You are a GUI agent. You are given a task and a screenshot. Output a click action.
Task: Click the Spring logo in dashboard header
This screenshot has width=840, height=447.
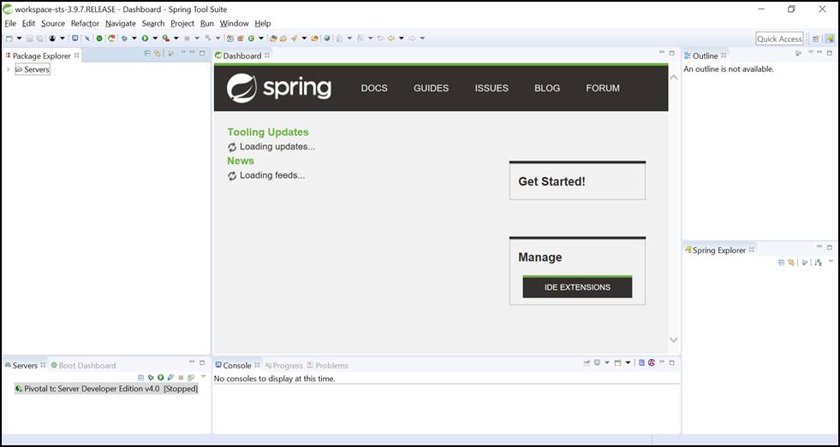coord(278,88)
